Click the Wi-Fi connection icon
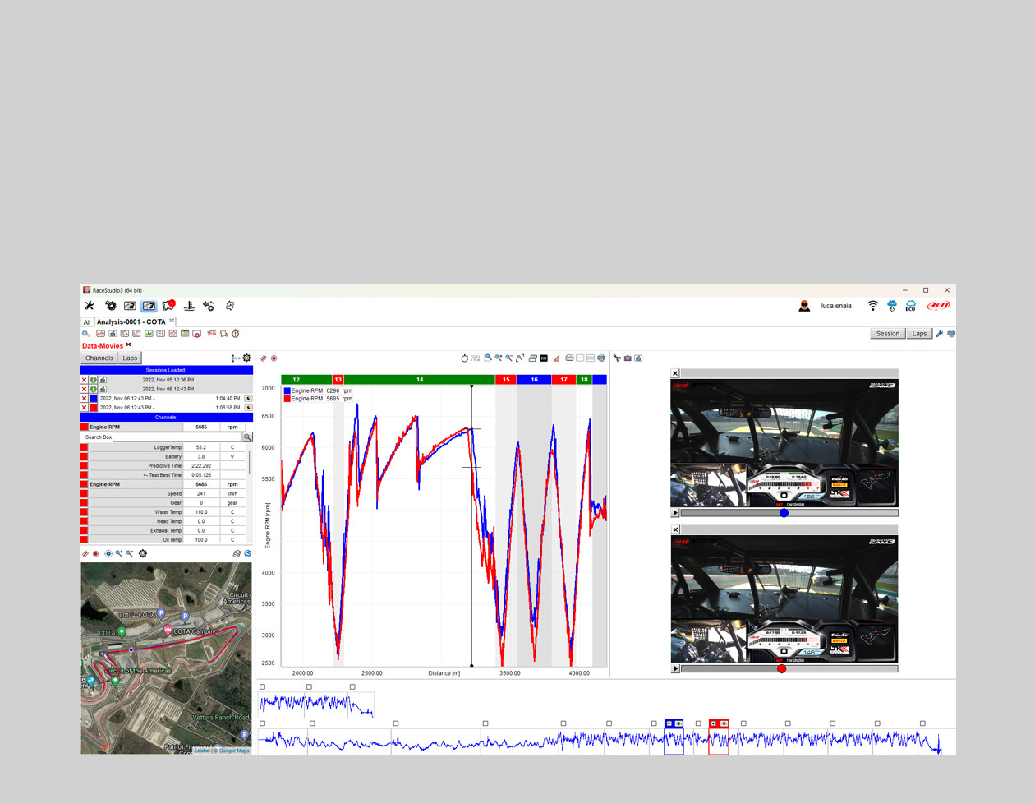Viewport: 1035px width, 804px height. [x=872, y=306]
